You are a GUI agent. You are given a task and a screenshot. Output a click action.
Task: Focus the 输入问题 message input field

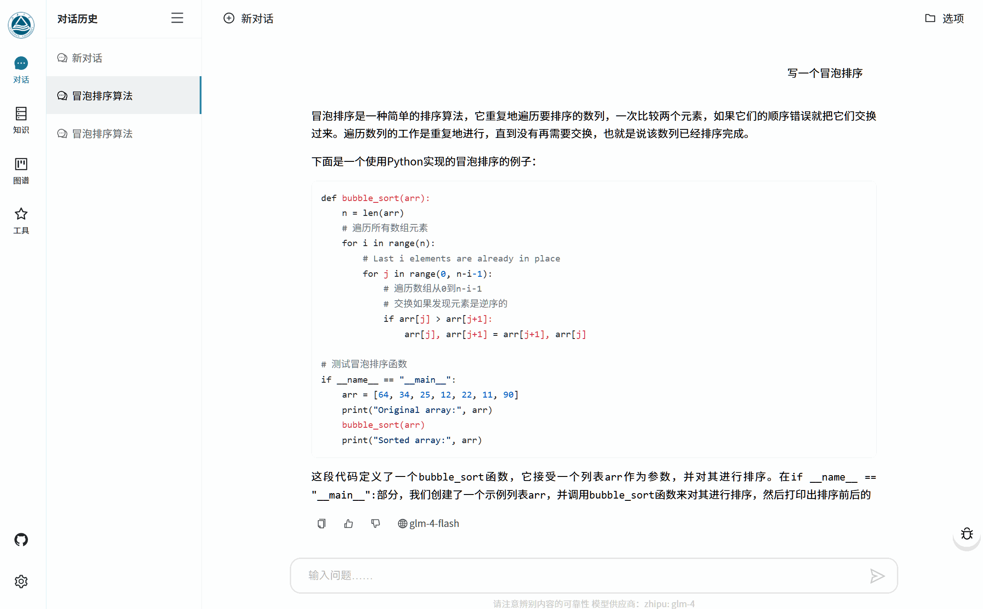tap(581, 576)
